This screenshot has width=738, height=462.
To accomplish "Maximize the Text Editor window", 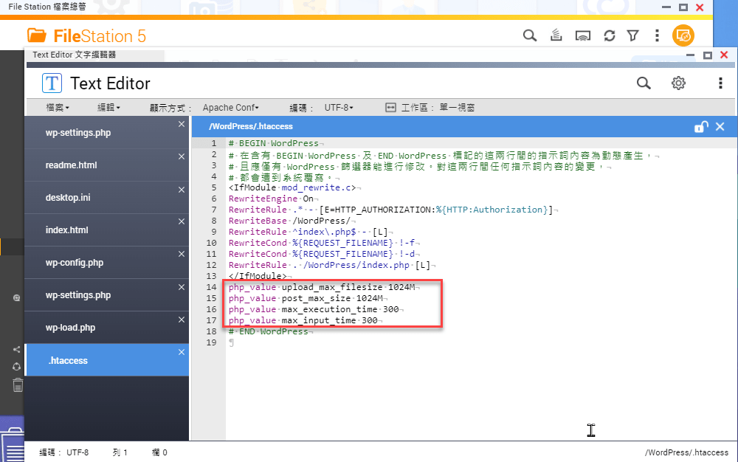I will [708, 55].
